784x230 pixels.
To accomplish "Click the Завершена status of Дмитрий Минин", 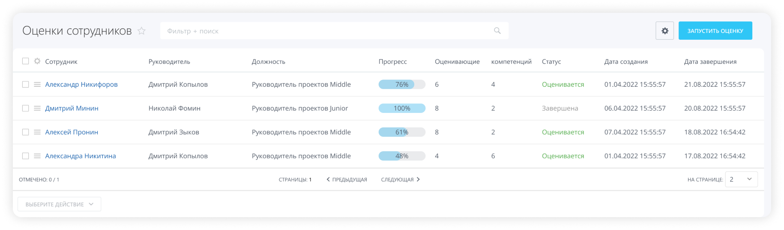I will pos(560,109).
